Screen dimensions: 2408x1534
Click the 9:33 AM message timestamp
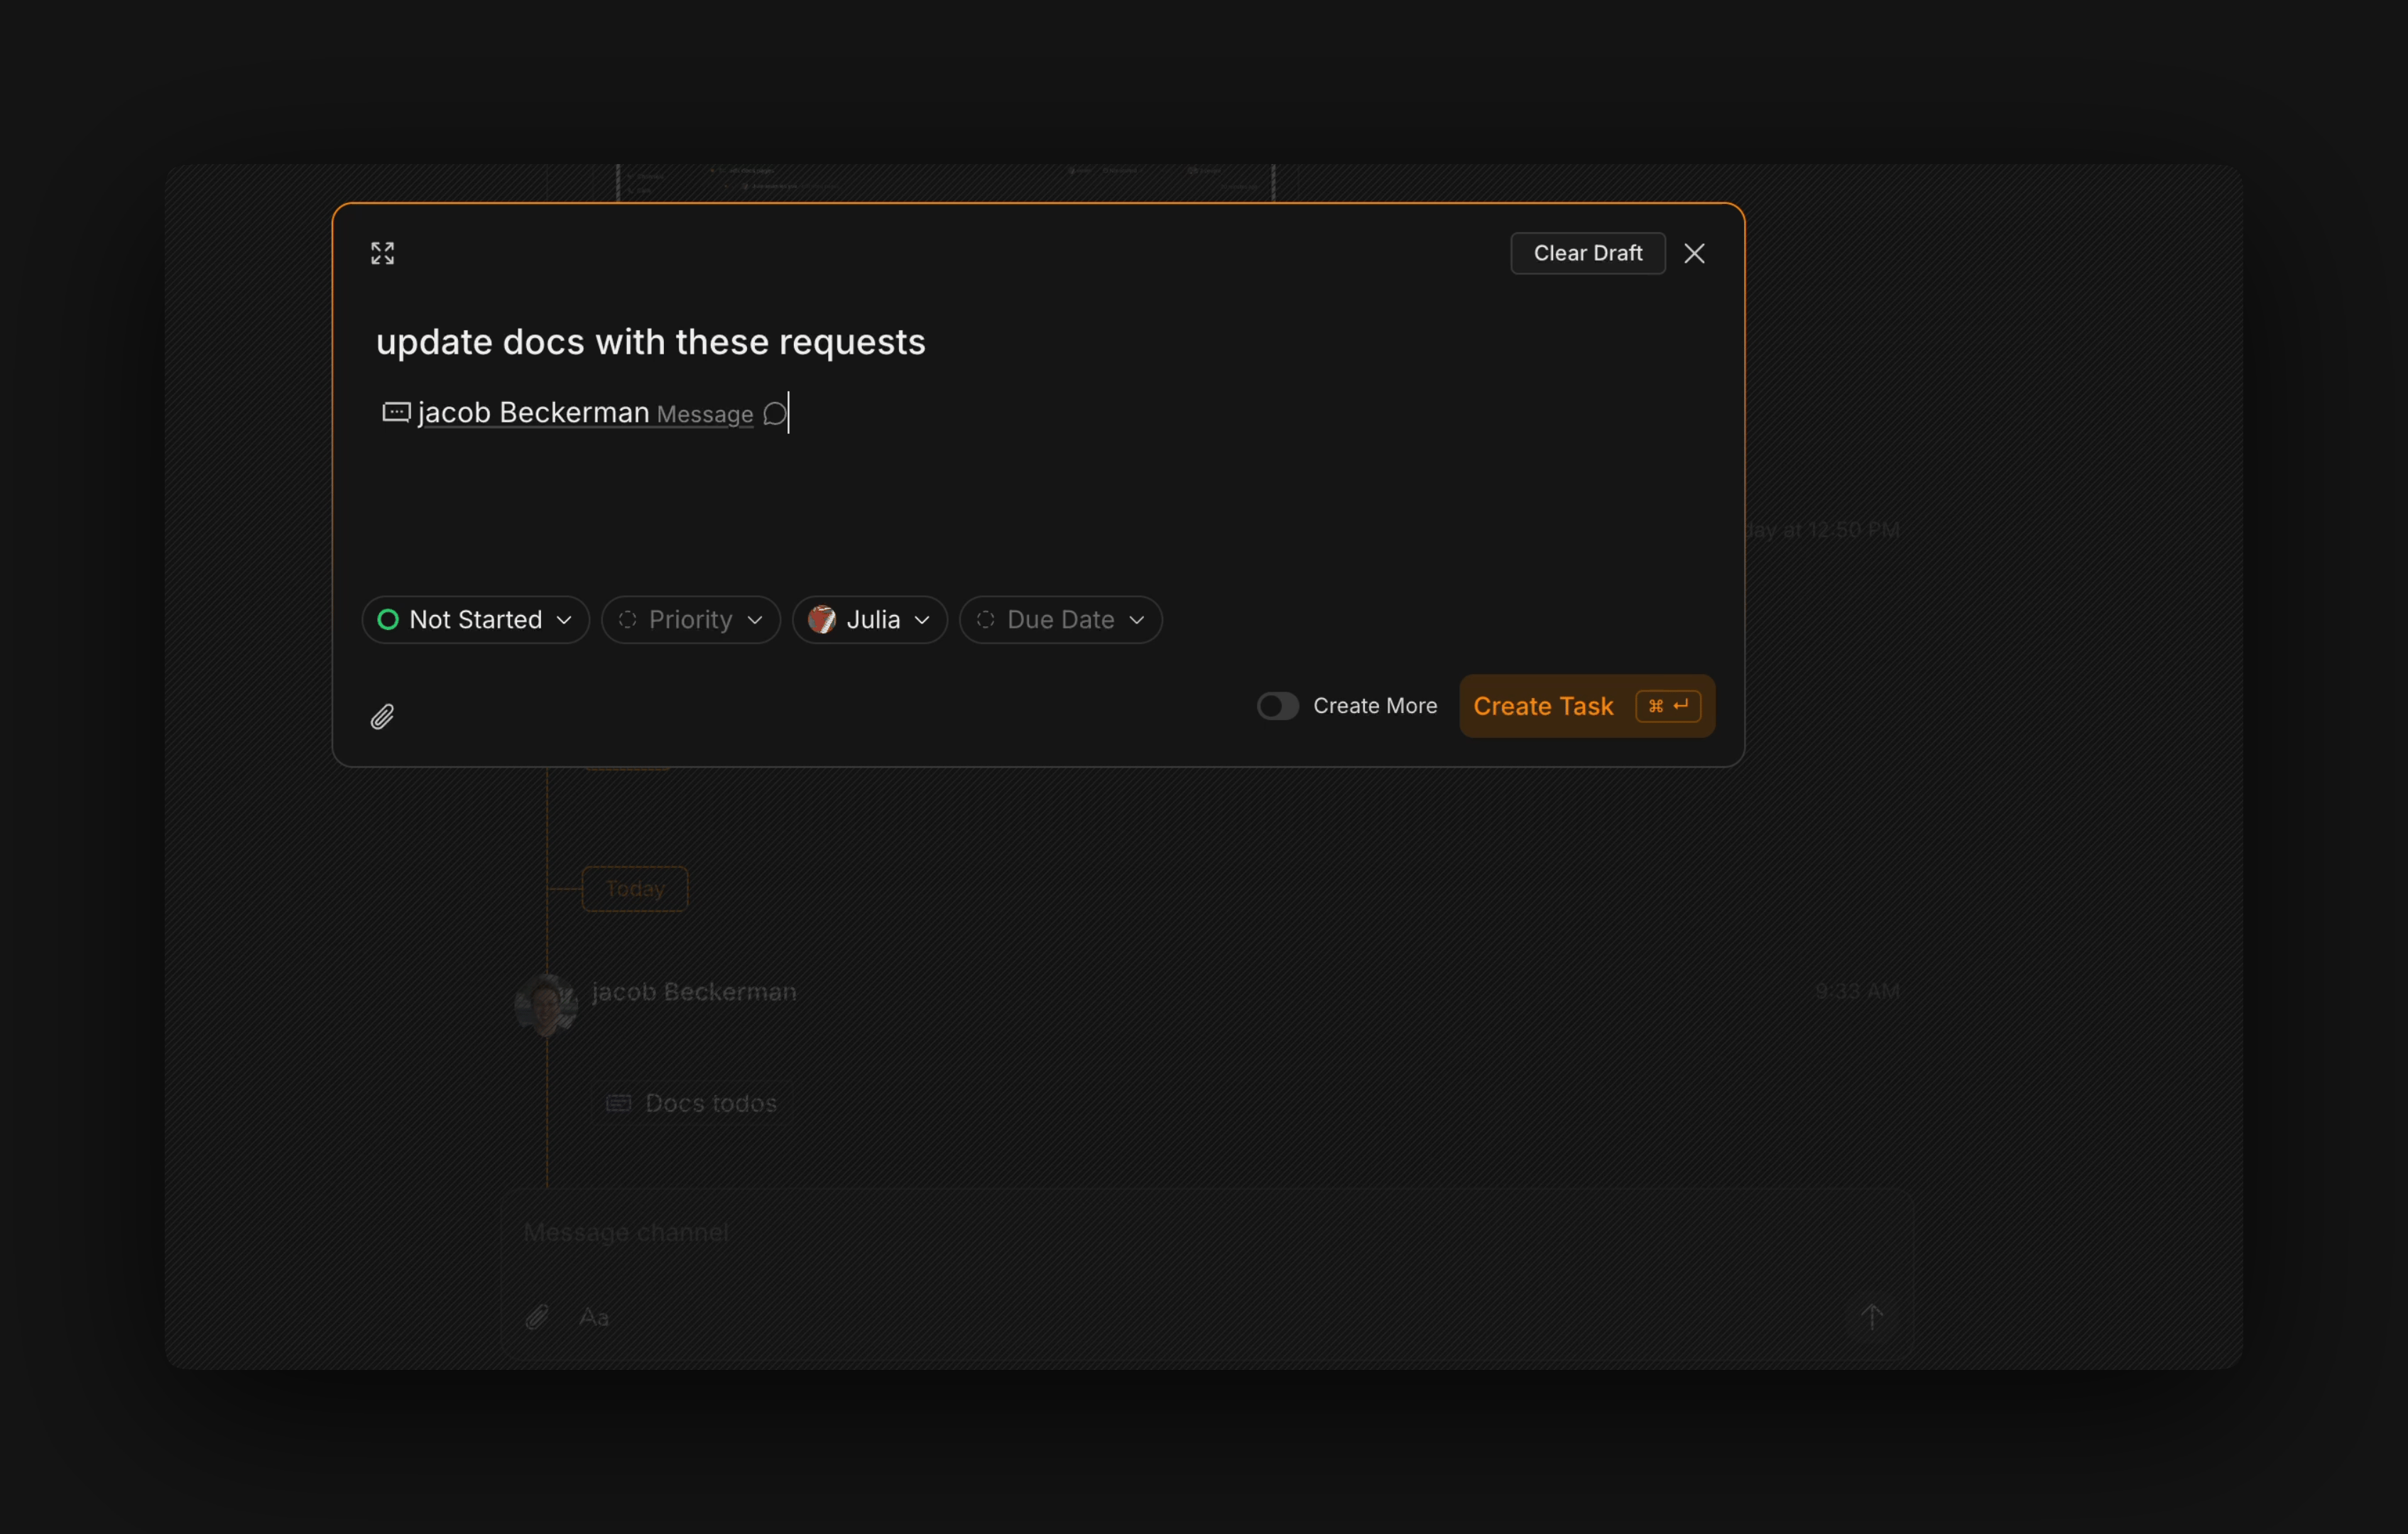point(1857,991)
